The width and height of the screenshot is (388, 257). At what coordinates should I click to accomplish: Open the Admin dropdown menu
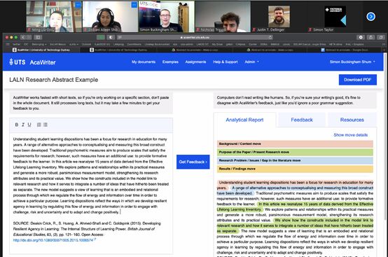(x=251, y=62)
